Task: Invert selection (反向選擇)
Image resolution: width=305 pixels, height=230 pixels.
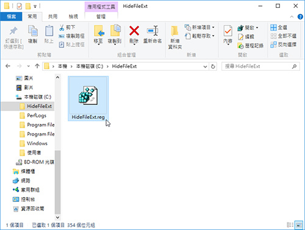Action: 283,45
